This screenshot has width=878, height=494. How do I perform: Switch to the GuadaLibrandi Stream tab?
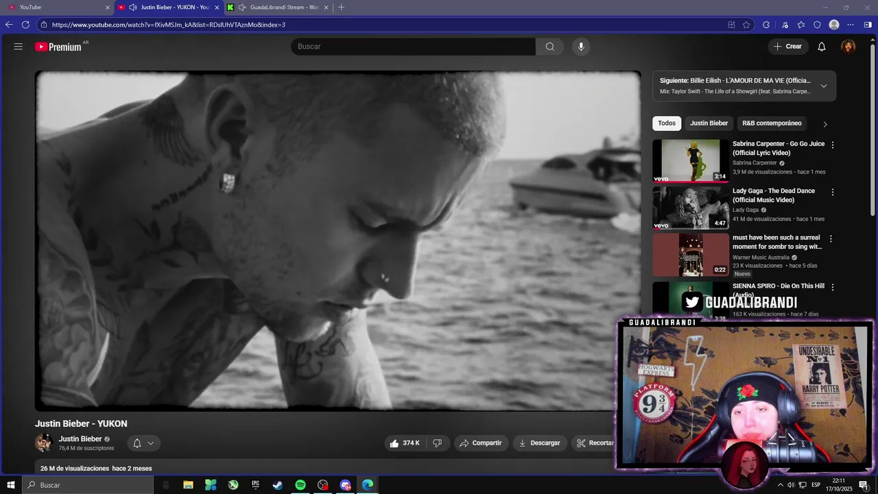(278, 8)
